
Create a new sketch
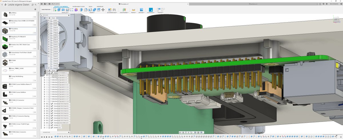click(x=55, y=10)
